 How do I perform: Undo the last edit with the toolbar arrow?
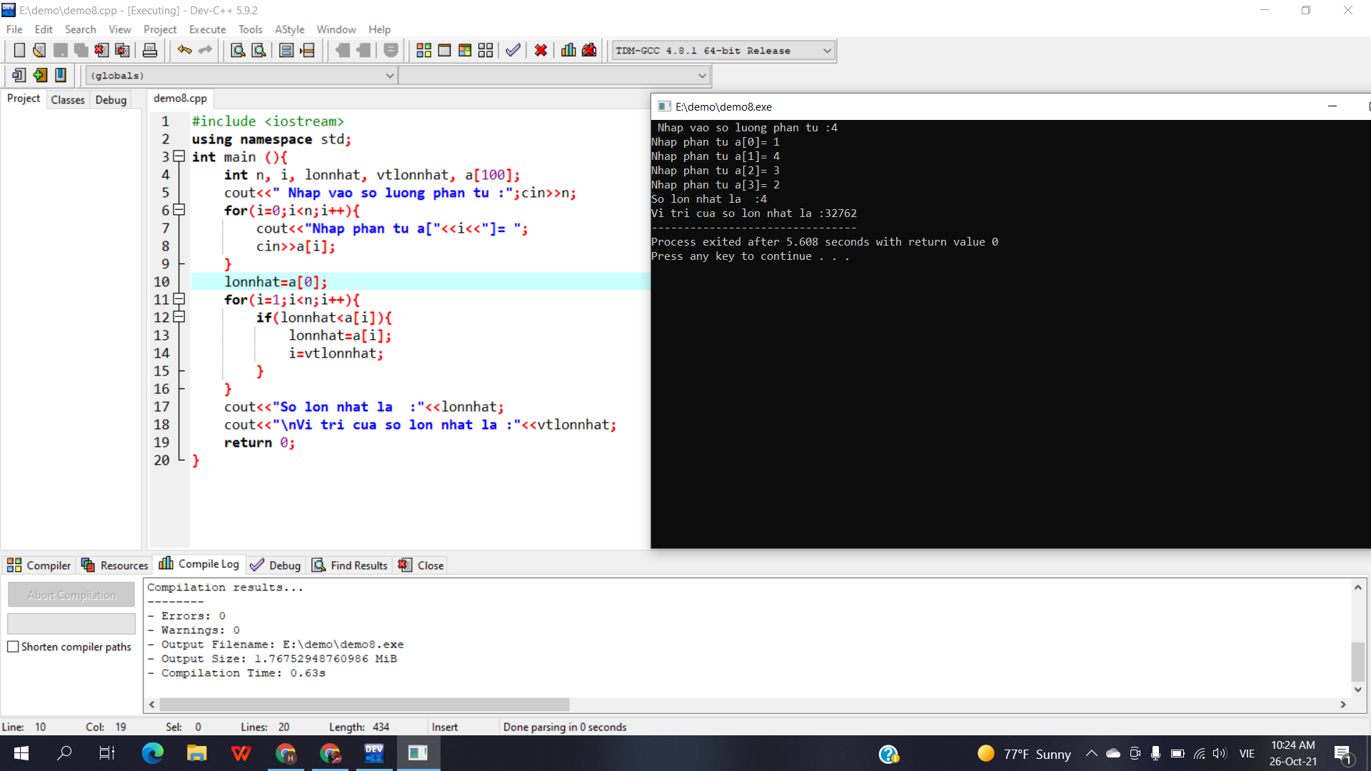[x=184, y=51]
